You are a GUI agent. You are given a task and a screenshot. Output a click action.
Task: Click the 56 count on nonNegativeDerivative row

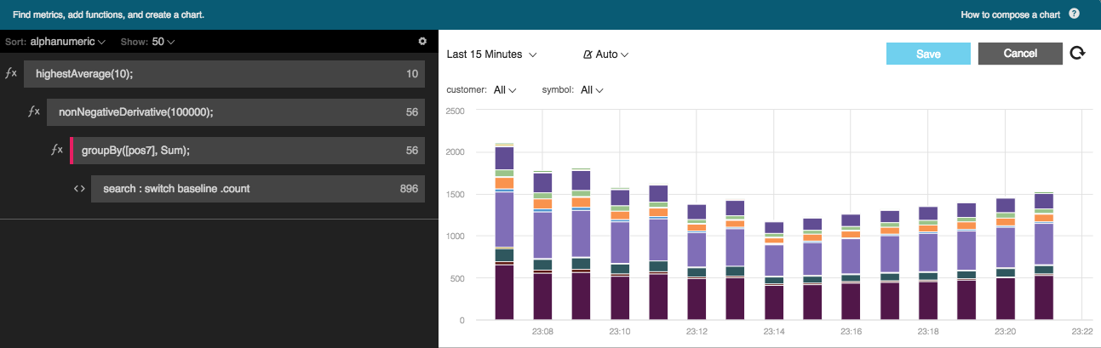click(x=412, y=112)
